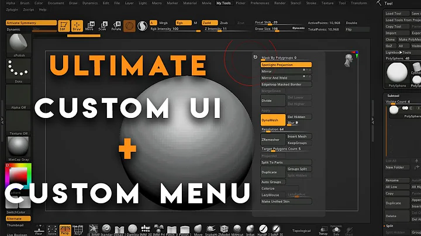This screenshot has width=421, height=236.
Task: Click the head camera view indicator
Action: (348, 61)
